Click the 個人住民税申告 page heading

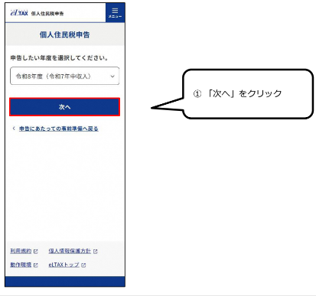point(64,34)
